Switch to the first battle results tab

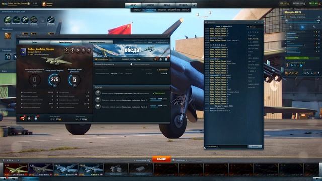pyautogui.click(x=35, y=42)
